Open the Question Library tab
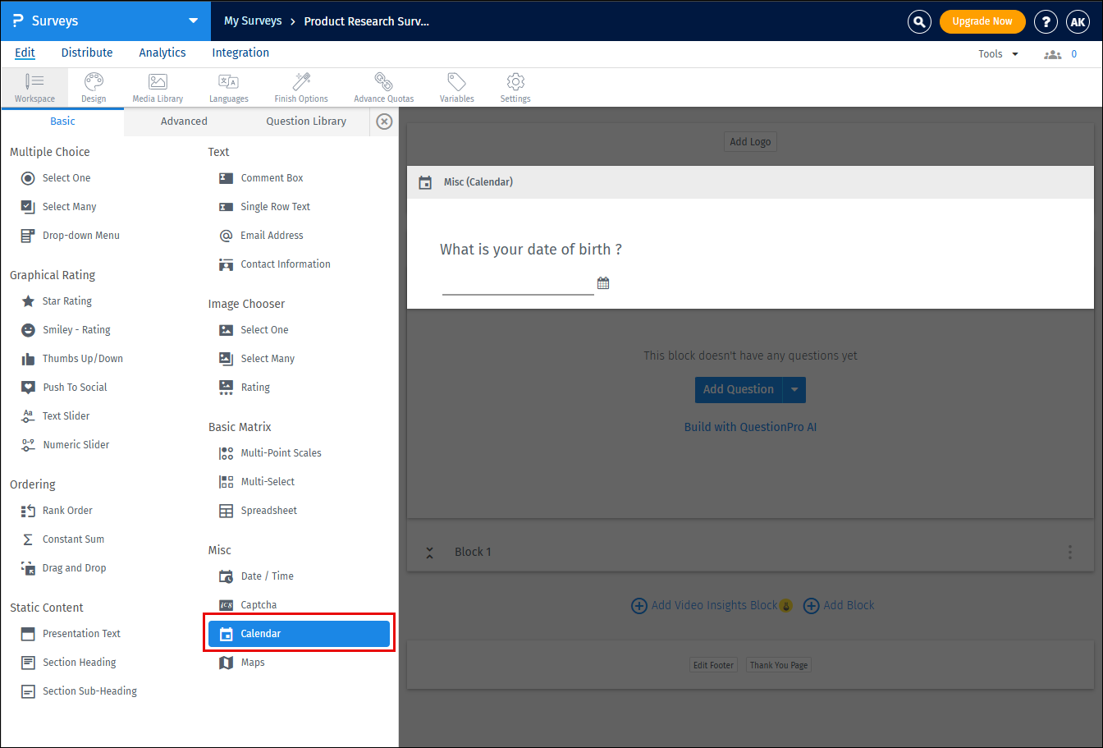The image size is (1103, 748). click(306, 122)
